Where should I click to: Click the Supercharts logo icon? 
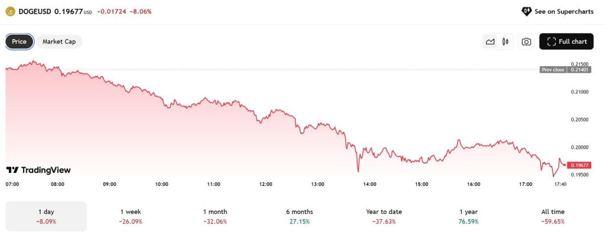(x=526, y=11)
